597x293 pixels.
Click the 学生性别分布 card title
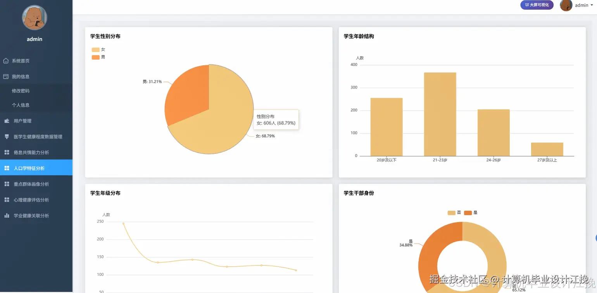[105, 36]
